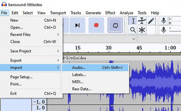Select Labels... in the Import submenu
181x111 pixels.
pyautogui.click(x=95, y=75)
